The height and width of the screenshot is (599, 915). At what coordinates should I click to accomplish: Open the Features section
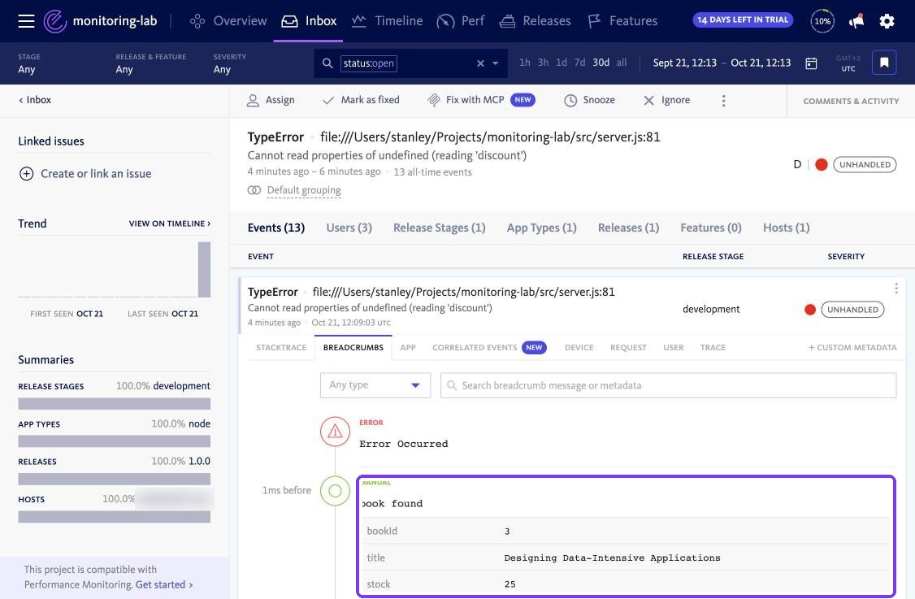click(622, 21)
